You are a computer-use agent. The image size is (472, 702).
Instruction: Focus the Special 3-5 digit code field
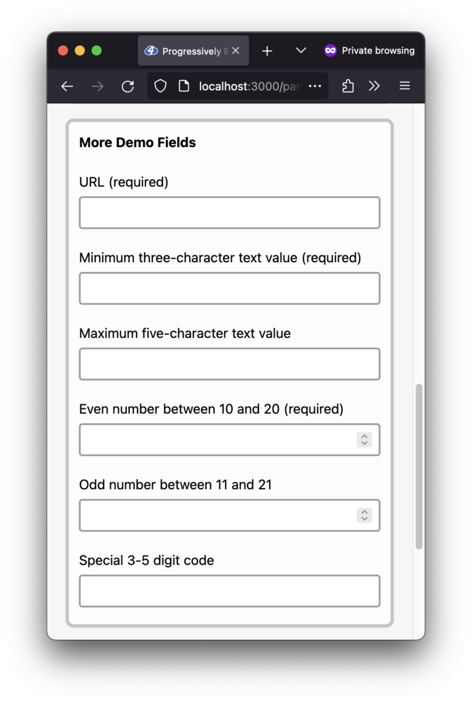click(229, 591)
